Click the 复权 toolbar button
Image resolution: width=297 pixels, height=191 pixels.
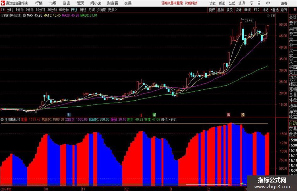(x=212, y=10)
